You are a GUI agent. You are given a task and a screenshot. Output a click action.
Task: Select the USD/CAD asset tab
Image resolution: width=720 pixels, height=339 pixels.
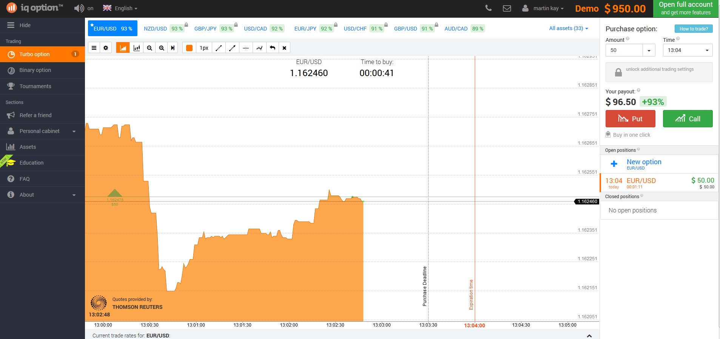[264, 29]
